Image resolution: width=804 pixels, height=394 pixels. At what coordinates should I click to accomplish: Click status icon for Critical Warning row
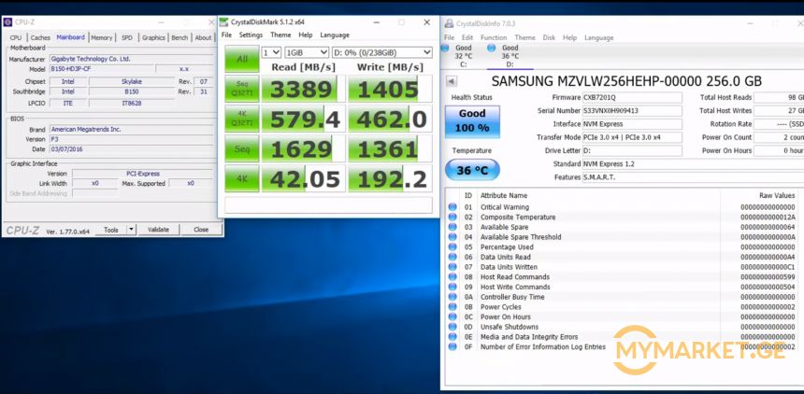point(452,207)
